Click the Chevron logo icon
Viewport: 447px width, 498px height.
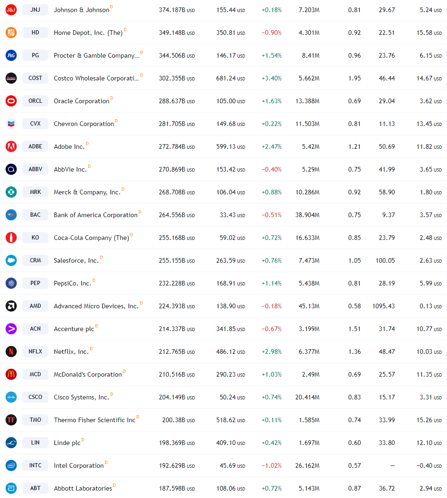[11, 124]
